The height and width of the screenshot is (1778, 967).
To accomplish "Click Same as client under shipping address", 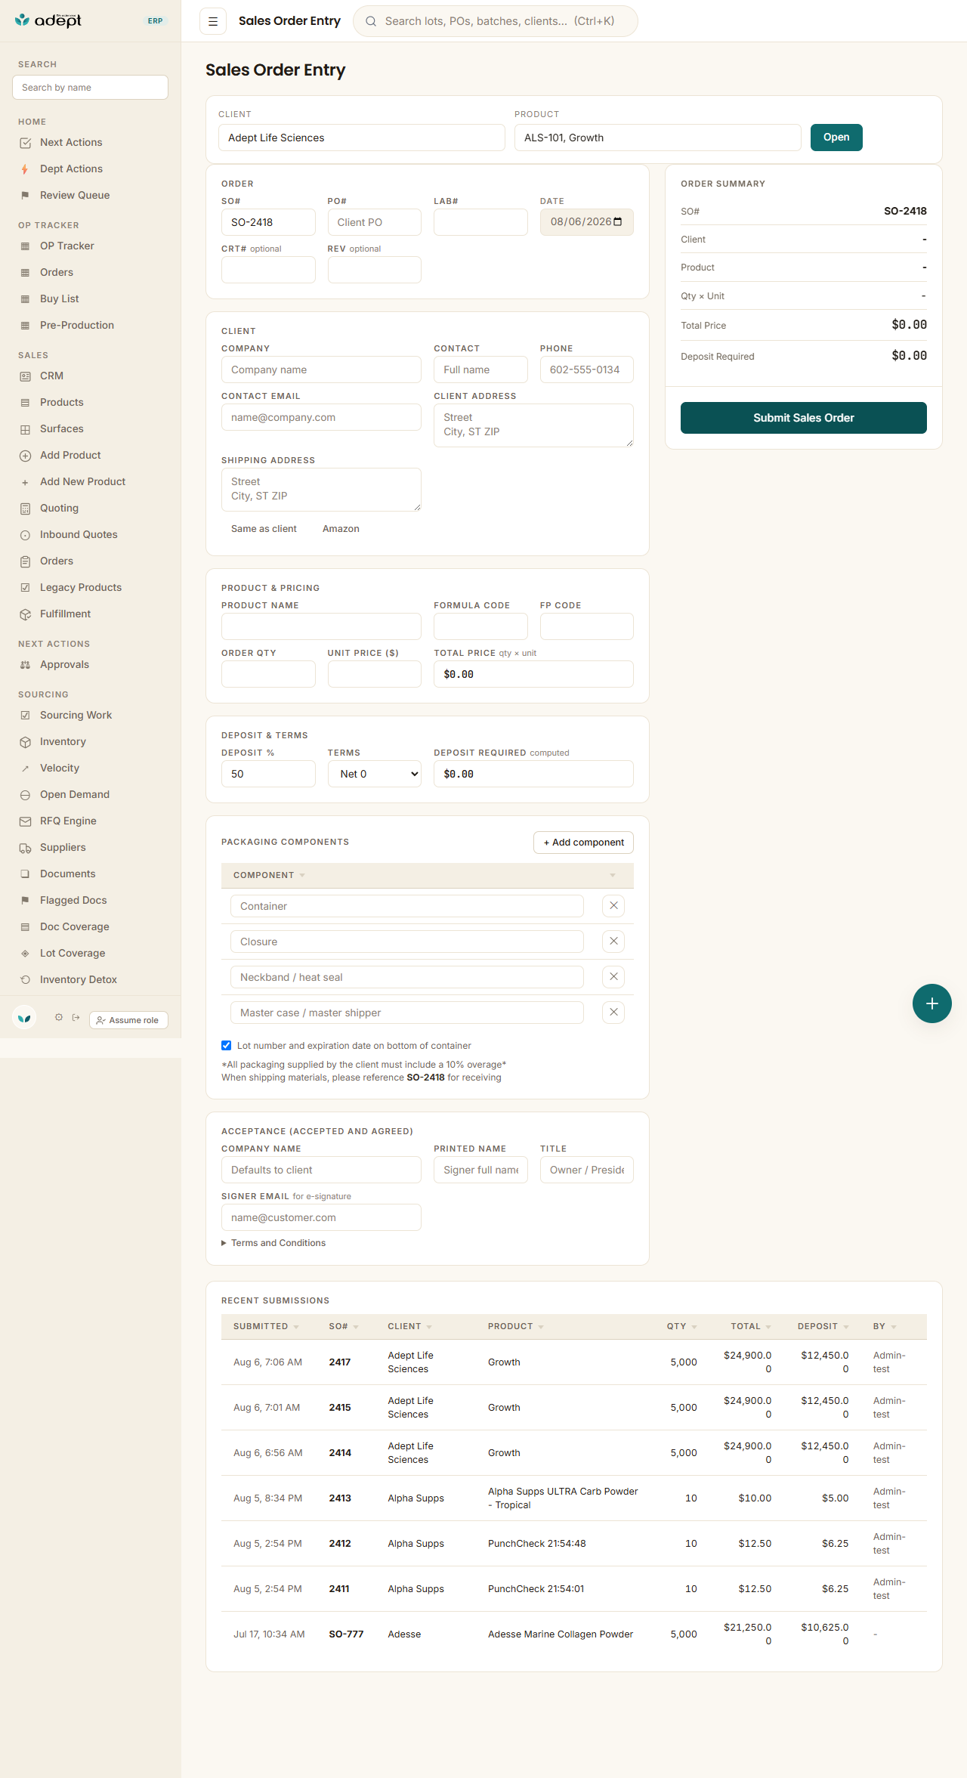I will click(x=264, y=529).
